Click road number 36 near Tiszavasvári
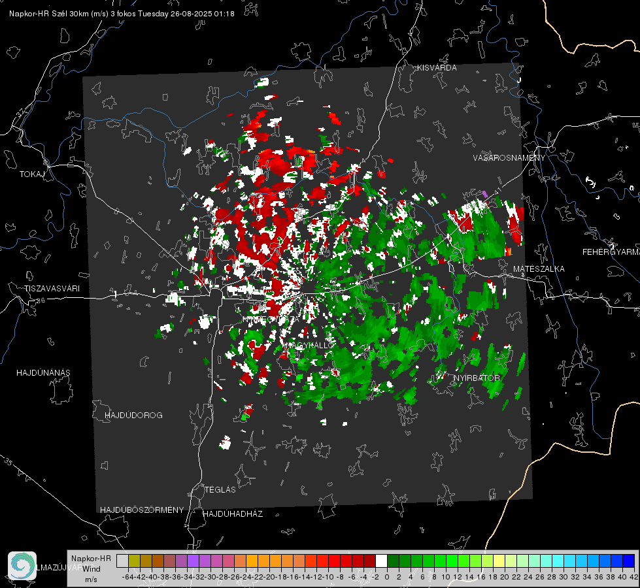The width and height of the screenshot is (640, 588). coord(41,301)
